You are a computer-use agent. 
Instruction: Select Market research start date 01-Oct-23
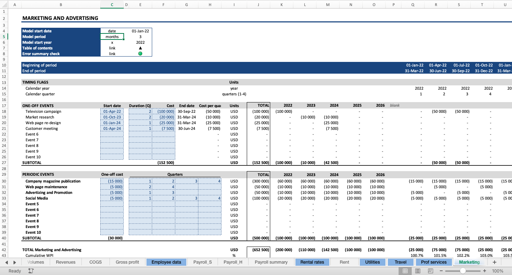click(112, 117)
